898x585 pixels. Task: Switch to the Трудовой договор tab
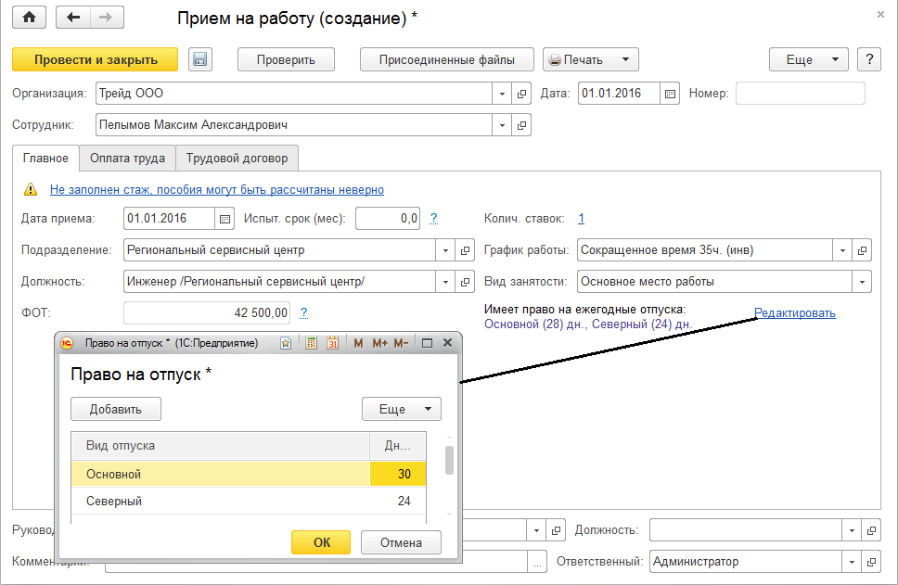pyautogui.click(x=237, y=158)
